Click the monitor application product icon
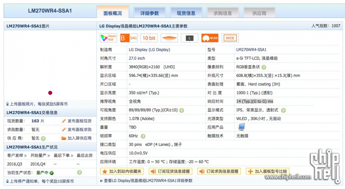This screenshot has width=345, height=189. 242,127
